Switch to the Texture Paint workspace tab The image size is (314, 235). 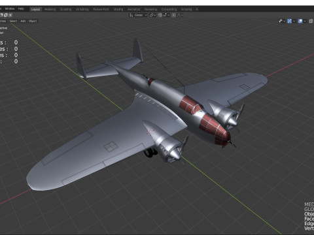101,9
